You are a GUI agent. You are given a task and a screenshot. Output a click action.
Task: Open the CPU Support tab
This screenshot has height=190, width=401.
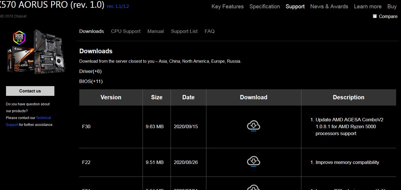point(126,31)
